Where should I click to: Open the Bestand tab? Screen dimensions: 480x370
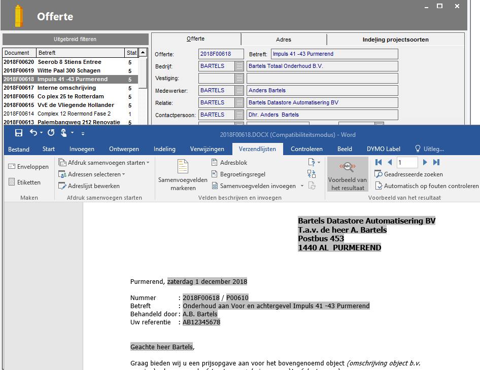pyautogui.click(x=19, y=149)
